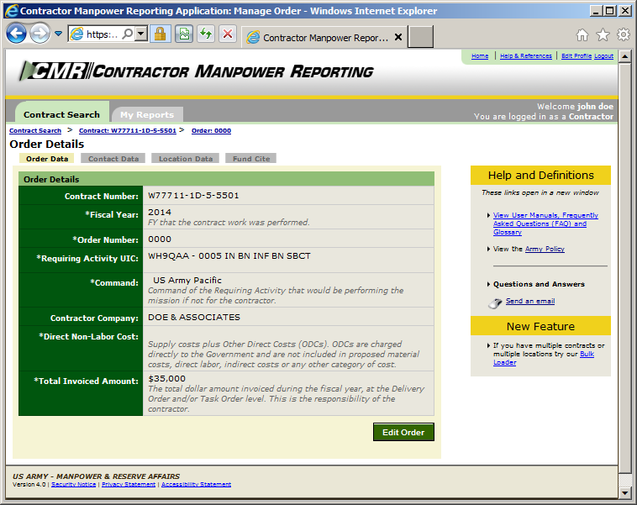Select the Location Data sub-tab
Image resolution: width=637 pixels, height=505 pixels.
tap(186, 159)
